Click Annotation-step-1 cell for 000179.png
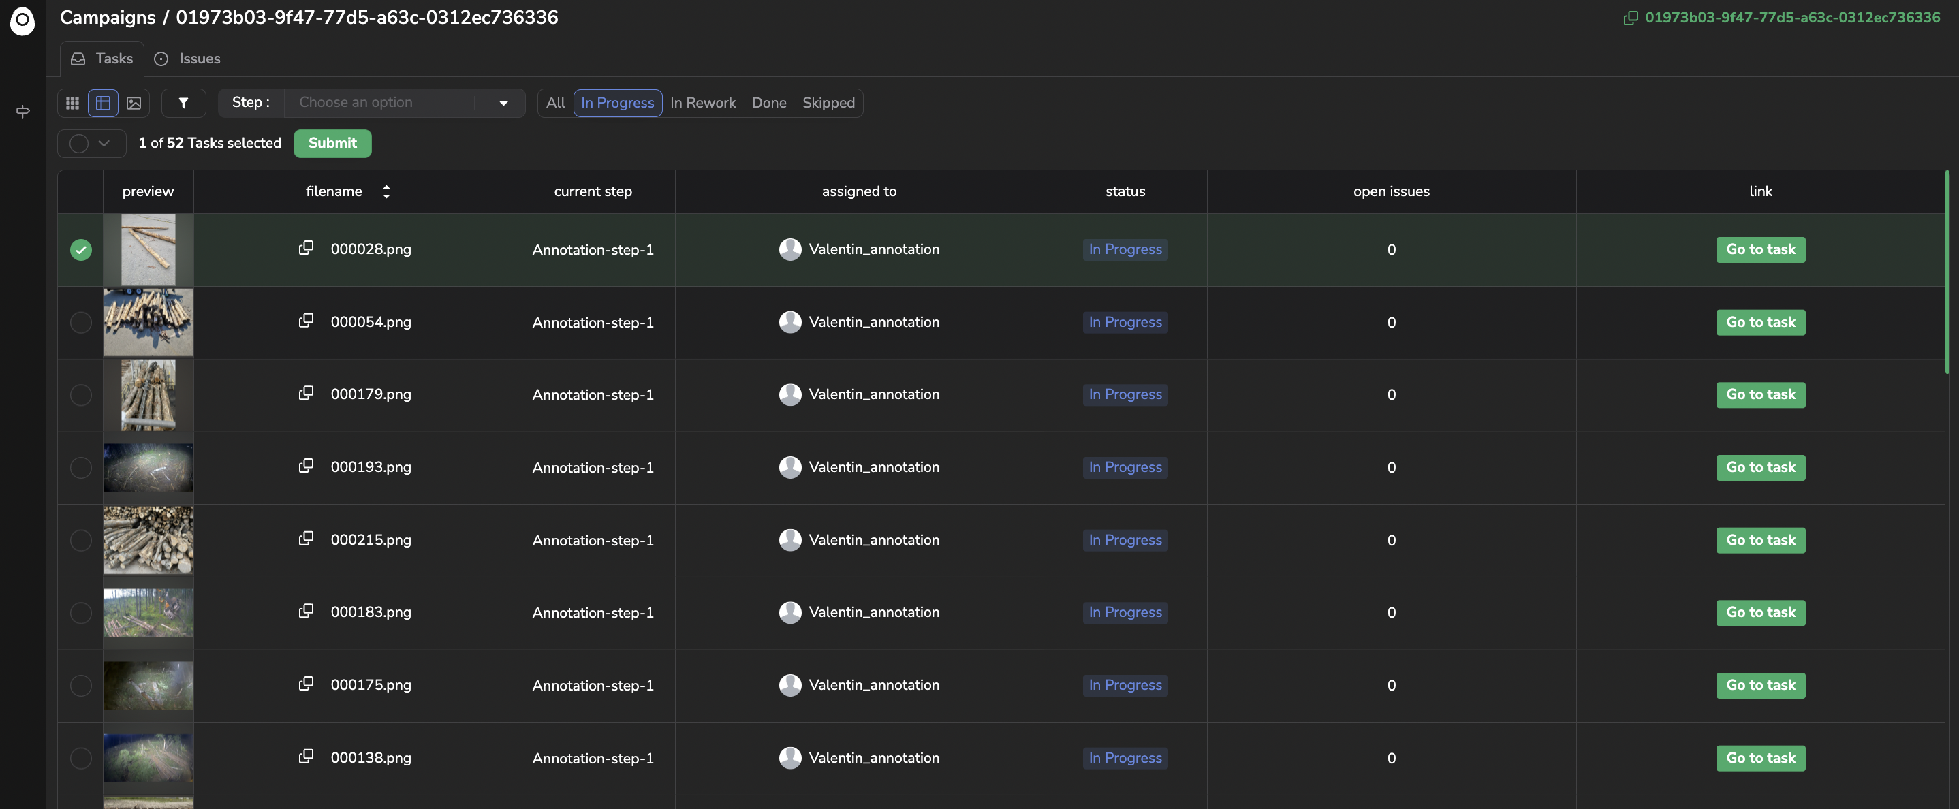Viewport: 1959px width, 809px height. tap(593, 394)
